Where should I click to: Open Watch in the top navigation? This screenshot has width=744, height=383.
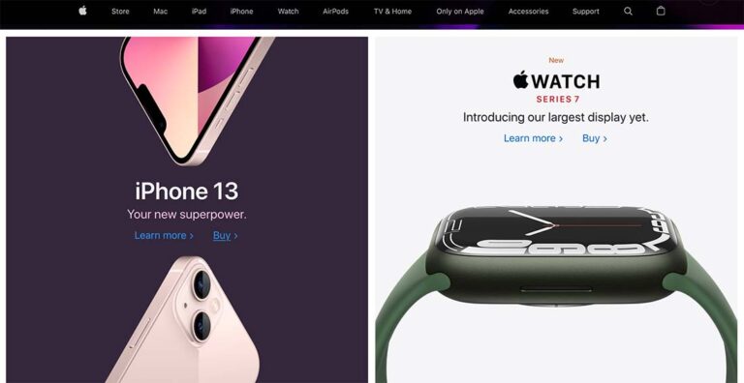(288, 12)
